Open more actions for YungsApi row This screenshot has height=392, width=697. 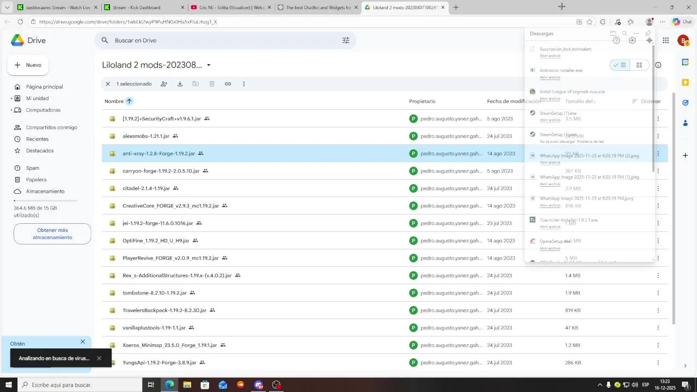click(x=658, y=363)
